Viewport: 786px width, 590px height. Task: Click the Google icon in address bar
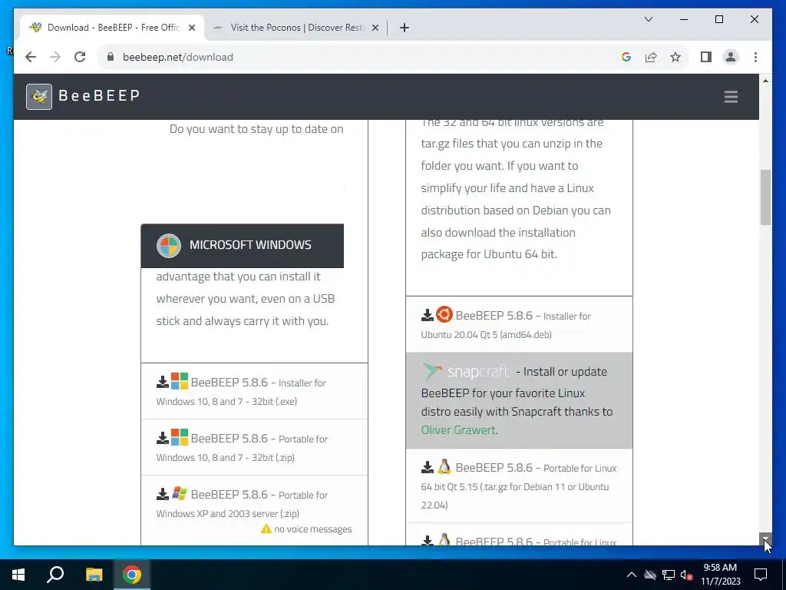[x=626, y=57]
